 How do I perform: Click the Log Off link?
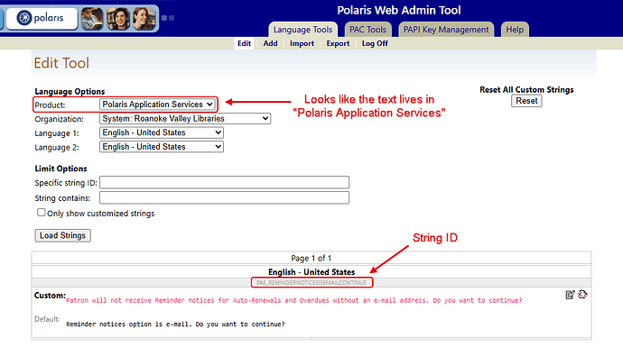coord(375,43)
